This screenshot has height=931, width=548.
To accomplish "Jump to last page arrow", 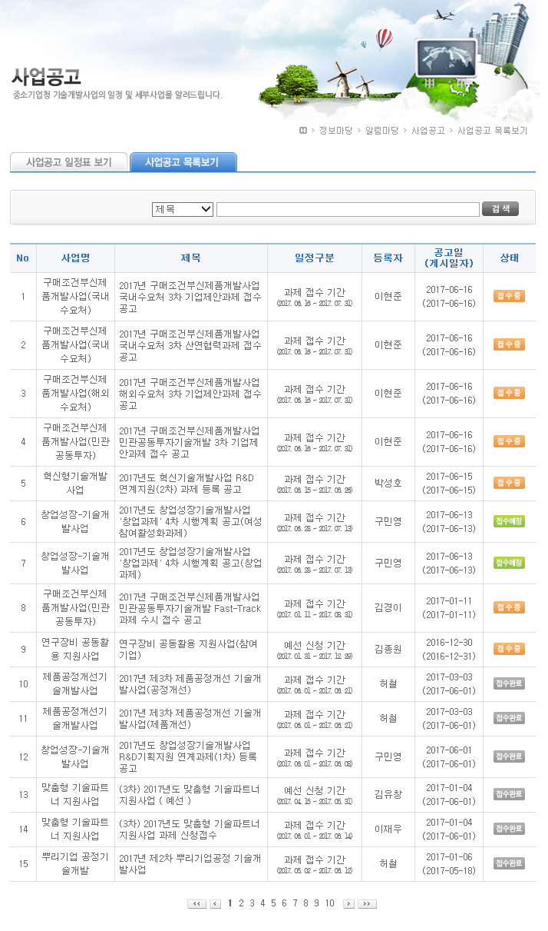I will point(367,904).
